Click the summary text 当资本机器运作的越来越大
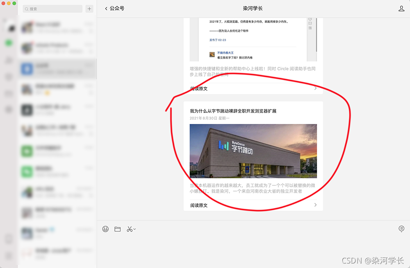The width and height of the screenshot is (410, 268). click(253, 188)
